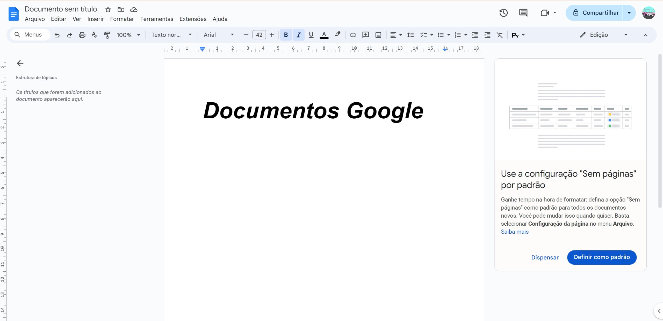Click the move to folder icon
This screenshot has width=663, height=321.
[x=121, y=10]
